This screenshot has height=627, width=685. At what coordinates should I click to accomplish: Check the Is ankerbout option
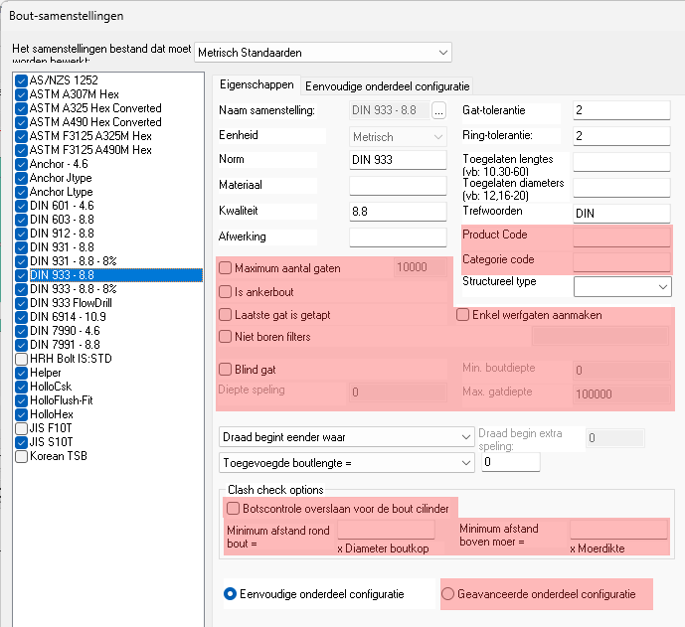(226, 292)
